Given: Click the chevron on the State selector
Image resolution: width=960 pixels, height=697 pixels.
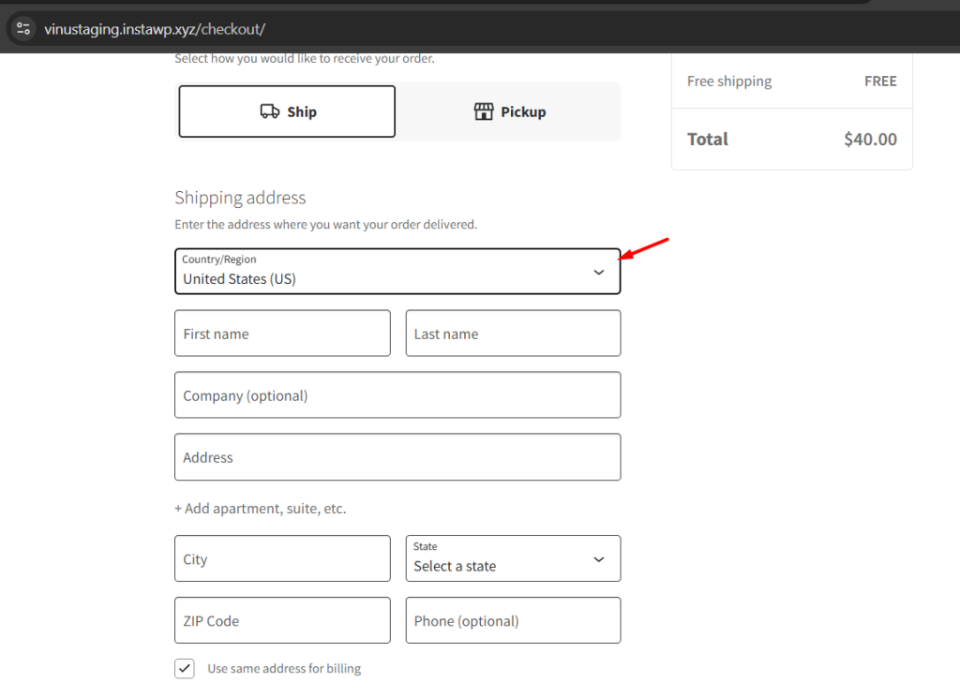Looking at the screenshot, I should pos(599,558).
